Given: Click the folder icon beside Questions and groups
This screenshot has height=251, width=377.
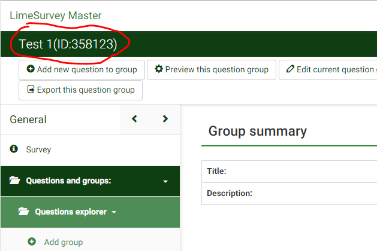Looking at the screenshot, I should pyautogui.click(x=14, y=181).
